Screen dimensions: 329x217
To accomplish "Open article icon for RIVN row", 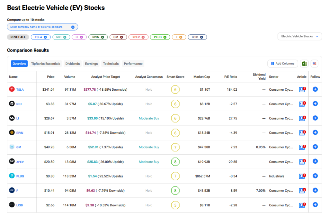I will click(x=302, y=133).
